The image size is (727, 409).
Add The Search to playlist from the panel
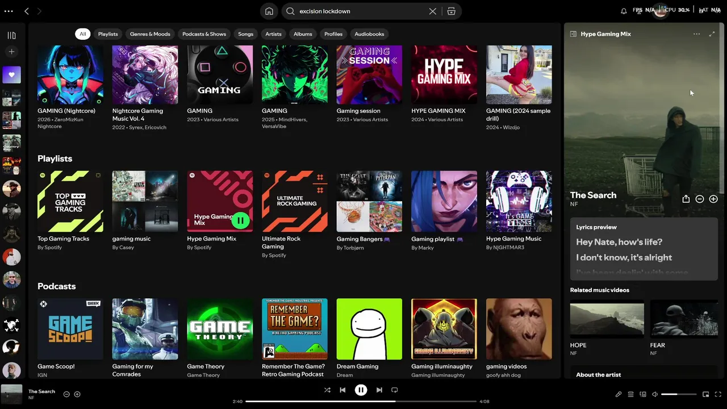(x=713, y=199)
